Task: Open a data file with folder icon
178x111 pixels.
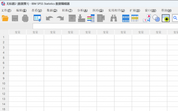Action: click(5, 18)
